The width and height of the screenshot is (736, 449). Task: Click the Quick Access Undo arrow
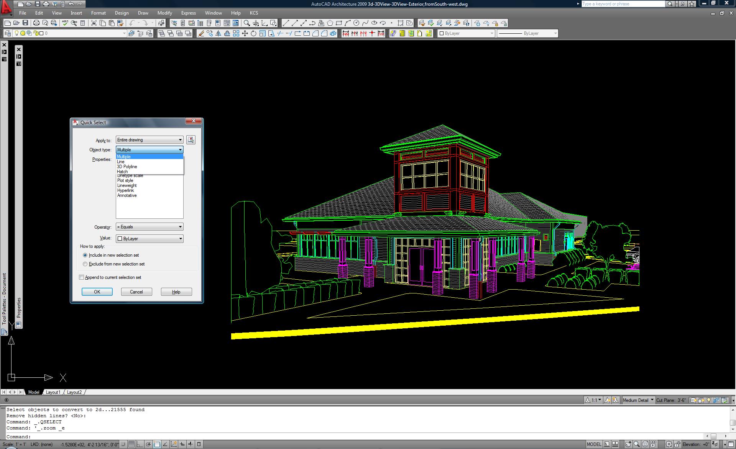point(71,4)
